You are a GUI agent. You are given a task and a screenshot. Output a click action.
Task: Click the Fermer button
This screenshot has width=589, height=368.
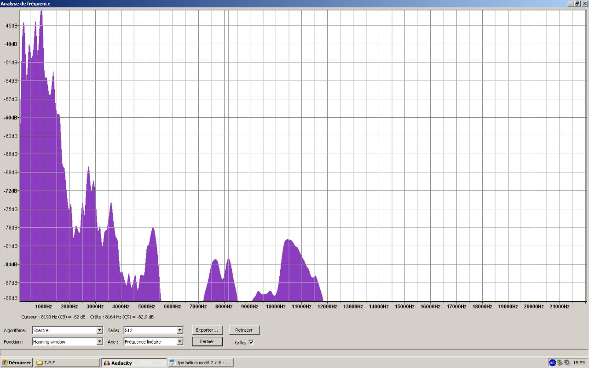207,341
